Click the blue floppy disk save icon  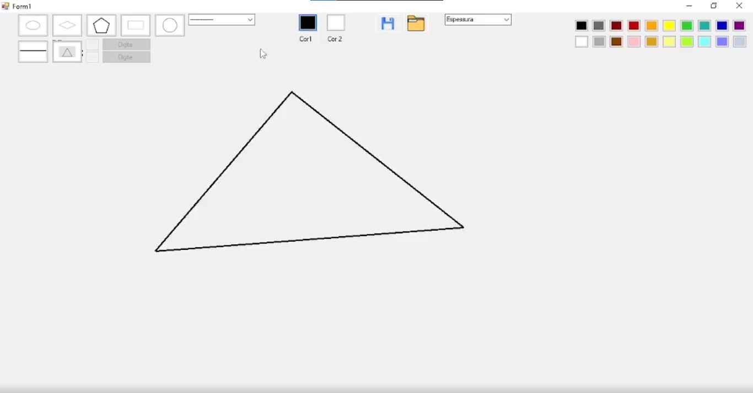click(x=388, y=24)
